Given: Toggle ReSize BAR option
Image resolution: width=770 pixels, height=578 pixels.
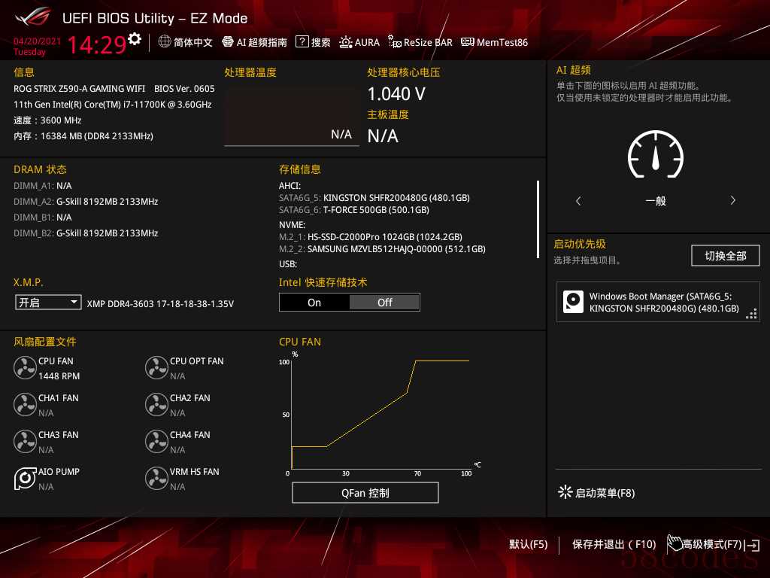Looking at the screenshot, I should point(420,42).
